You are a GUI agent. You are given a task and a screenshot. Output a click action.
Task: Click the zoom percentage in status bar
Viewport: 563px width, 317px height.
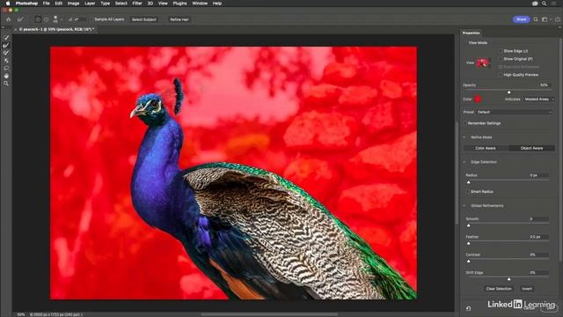coord(21,314)
